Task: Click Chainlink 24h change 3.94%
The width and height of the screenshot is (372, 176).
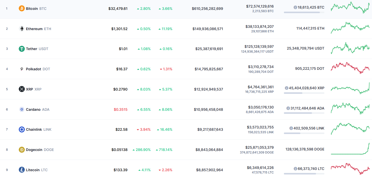Action: 144,129
